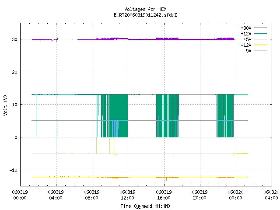
Task: Click the x-axis label 060319 04:00
Action: [56, 195]
